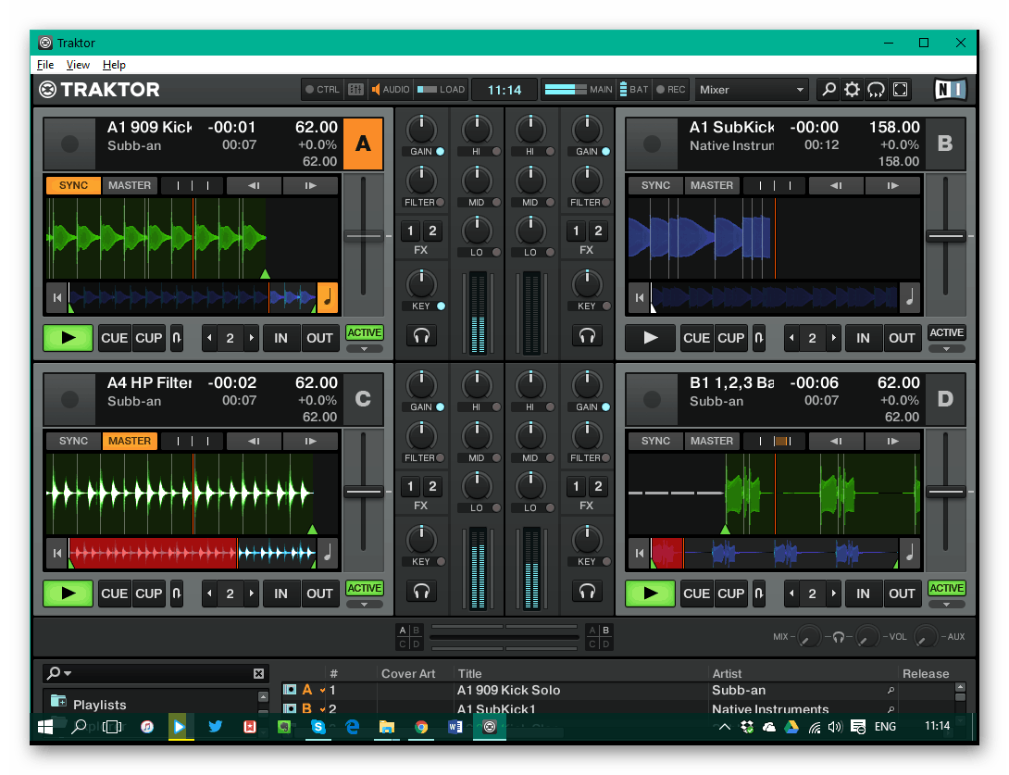Select the Deck A letter focus button
The height and width of the screenshot is (775, 1009).
click(363, 144)
